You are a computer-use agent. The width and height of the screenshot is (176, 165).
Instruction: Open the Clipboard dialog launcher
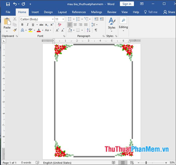click(x=17, y=36)
